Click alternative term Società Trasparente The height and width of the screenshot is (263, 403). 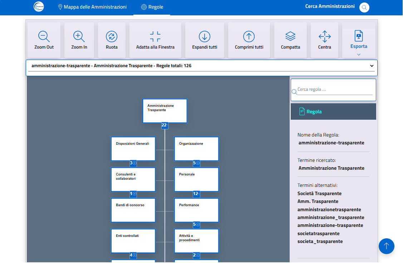pyautogui.click(x=319, y=193)
